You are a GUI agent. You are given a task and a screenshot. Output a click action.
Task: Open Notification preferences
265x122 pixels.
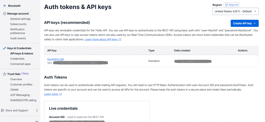[x=18, y=31]
